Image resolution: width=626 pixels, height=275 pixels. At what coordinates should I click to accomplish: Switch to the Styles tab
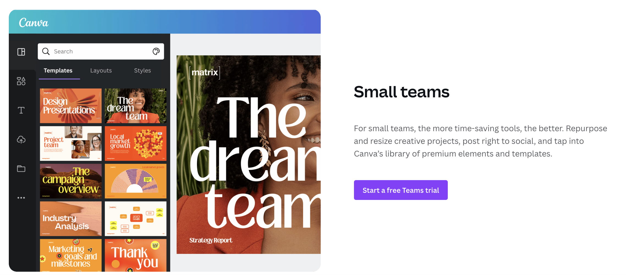point(142,70)
